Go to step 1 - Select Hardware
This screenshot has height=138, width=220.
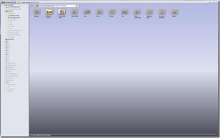[26, 3]
